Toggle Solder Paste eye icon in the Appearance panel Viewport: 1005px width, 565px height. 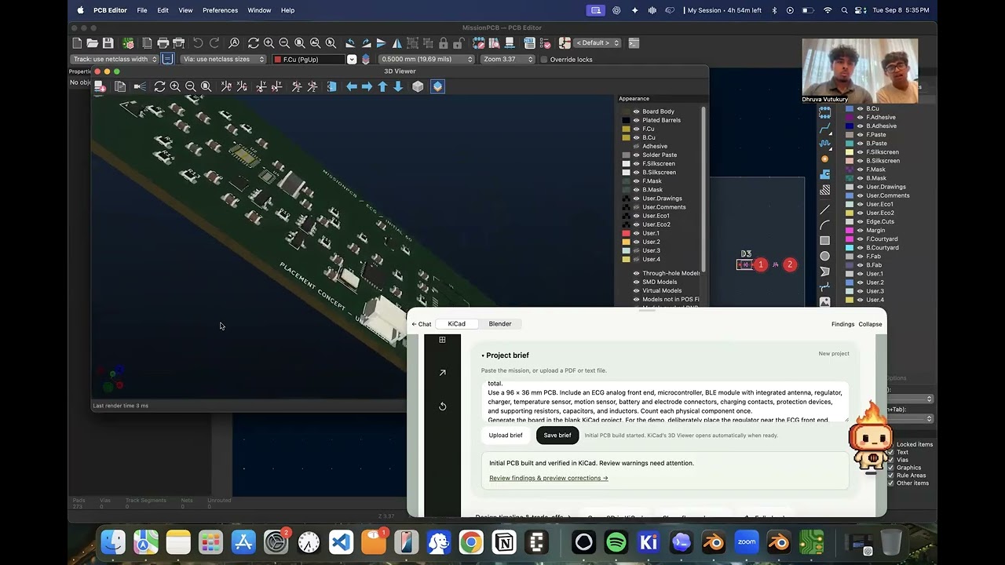pos(636,155)
